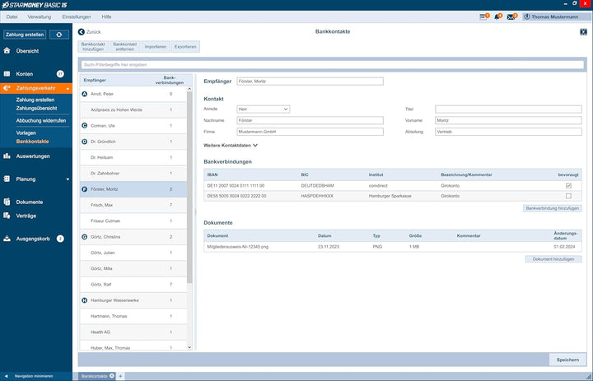This screenshot has height=381, width=593.
Task: Click the Importieren button
Action: (x=156, y=46)
